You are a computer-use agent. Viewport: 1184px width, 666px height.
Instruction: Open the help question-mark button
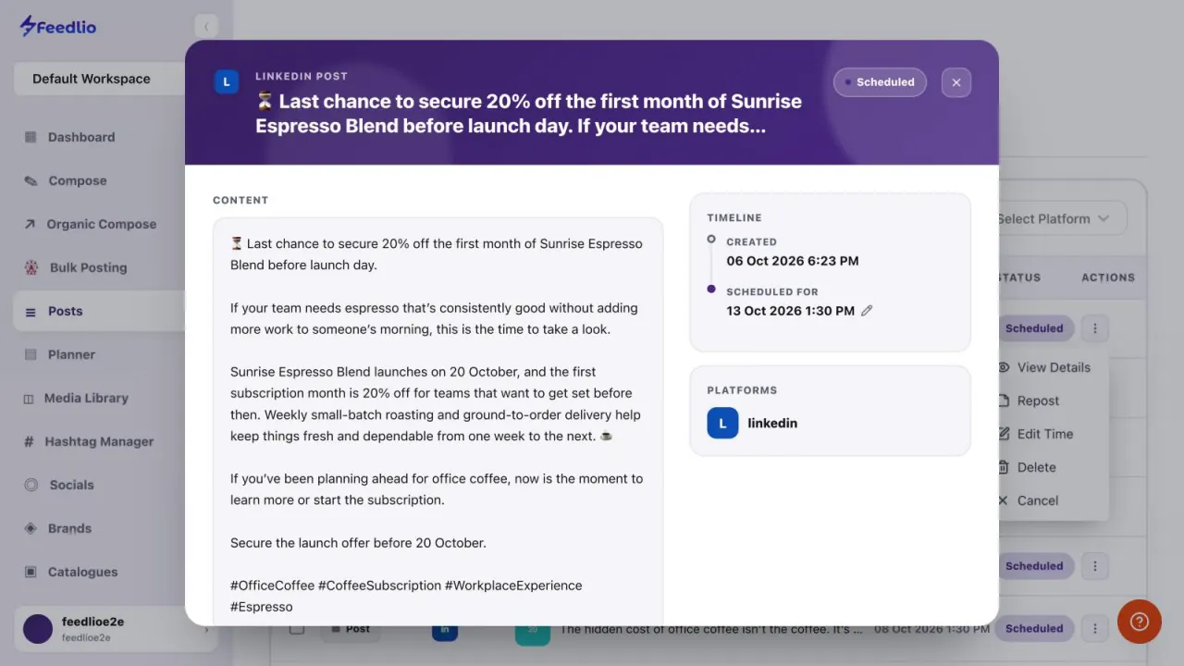point(1140,622)
